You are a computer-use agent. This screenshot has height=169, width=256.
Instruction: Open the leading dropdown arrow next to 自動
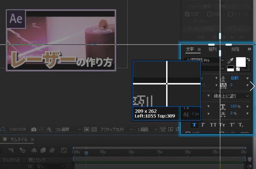coord(247,78)
